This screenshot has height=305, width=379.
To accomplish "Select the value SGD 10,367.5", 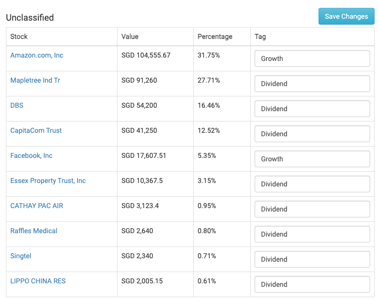I will [x=142, y=181].
